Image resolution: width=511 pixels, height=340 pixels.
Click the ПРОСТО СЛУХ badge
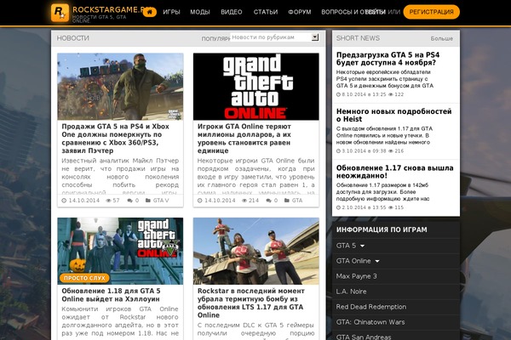(84, 278)
